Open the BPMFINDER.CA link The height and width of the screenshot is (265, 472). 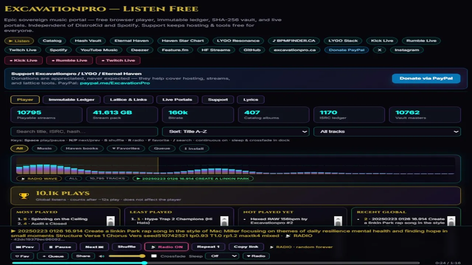pos(294,41)
